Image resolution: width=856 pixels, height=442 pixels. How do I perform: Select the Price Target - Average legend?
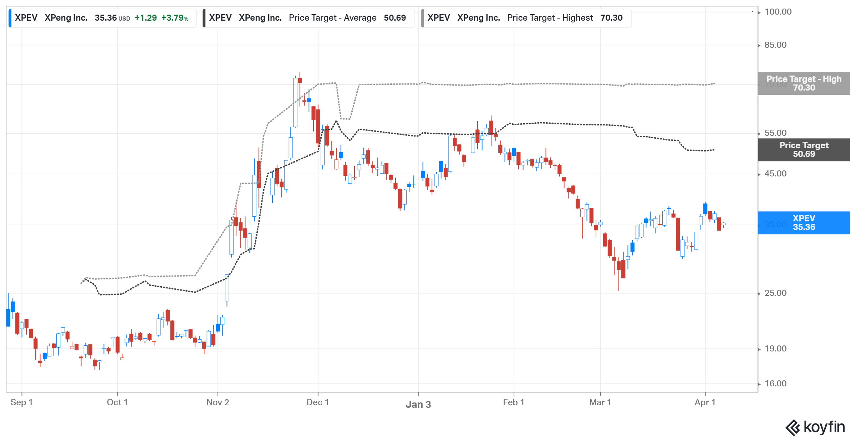(309, 18)
